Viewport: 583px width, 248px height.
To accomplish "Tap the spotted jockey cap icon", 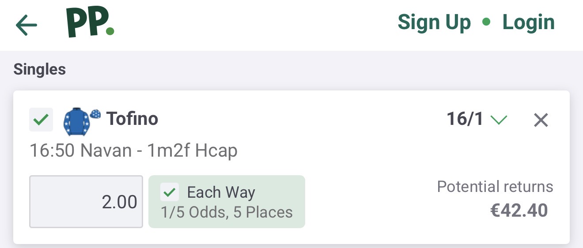I will pos(95,114).
